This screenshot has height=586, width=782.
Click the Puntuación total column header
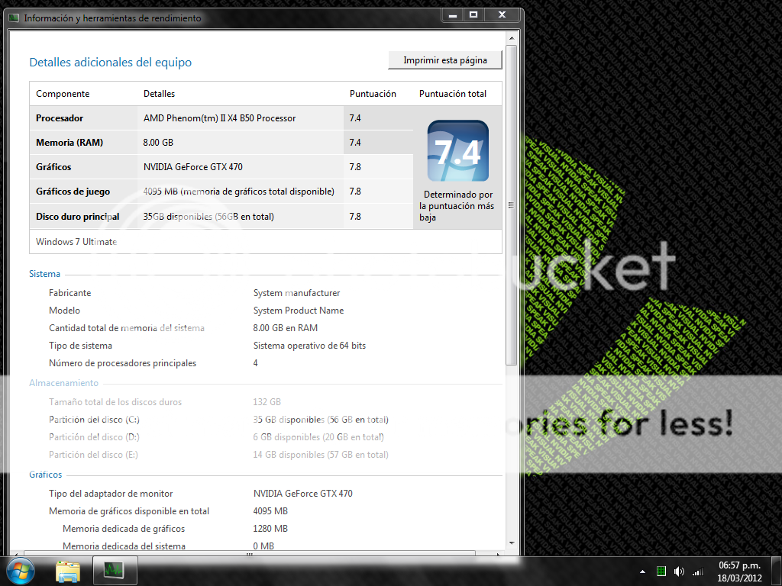[452, 94]
